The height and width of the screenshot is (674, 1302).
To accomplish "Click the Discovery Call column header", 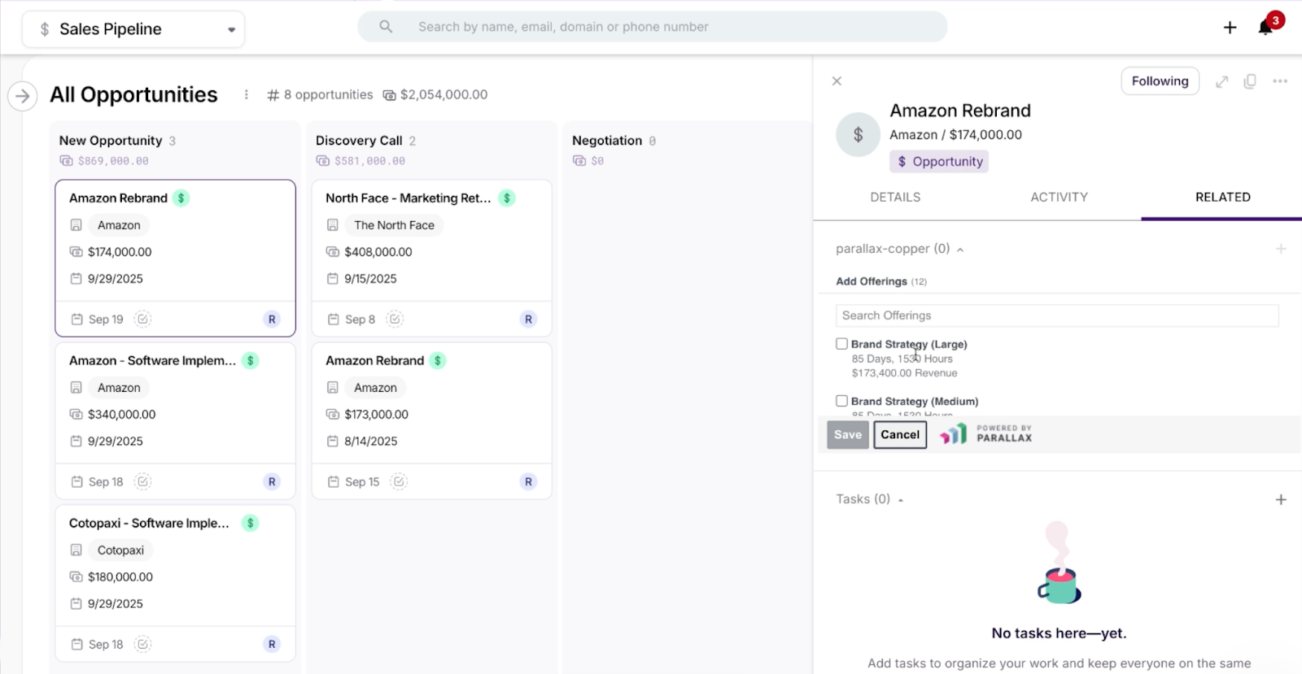I will pos(359,141).
